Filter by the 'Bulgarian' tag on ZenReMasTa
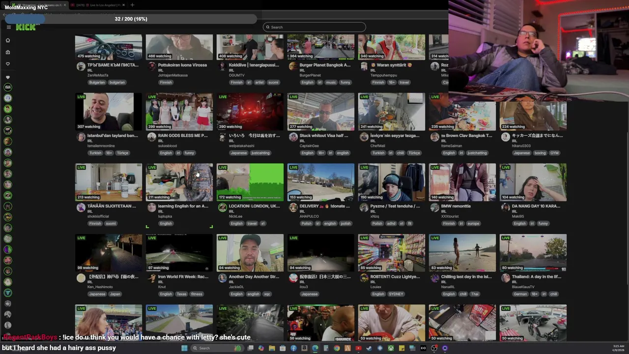629x354 pixels. pos(97,83)
